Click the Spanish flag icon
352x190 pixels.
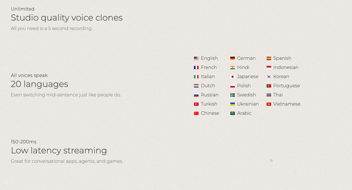pos(269,58)
